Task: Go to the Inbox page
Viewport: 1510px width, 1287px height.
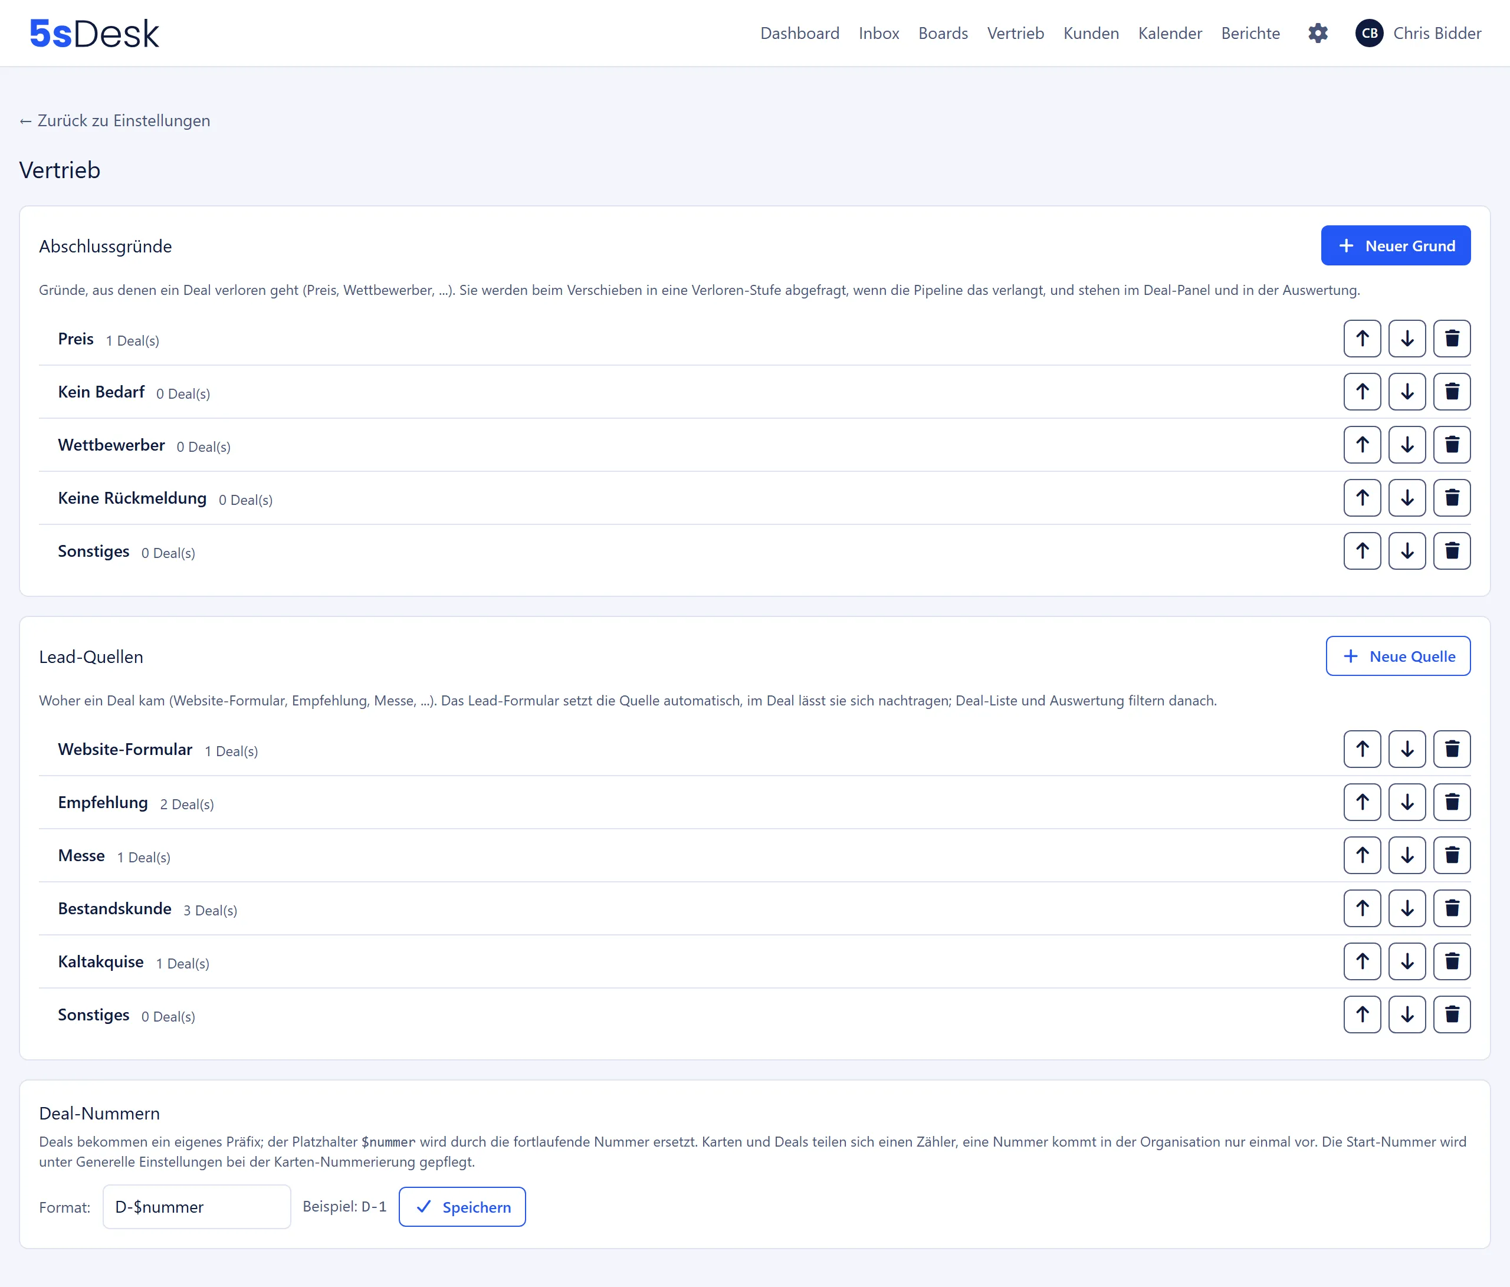Action: [x=878, y=34]
